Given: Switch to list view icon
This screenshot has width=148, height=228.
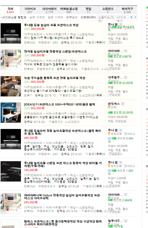Looking at the screenshot, I should [131, 17].
